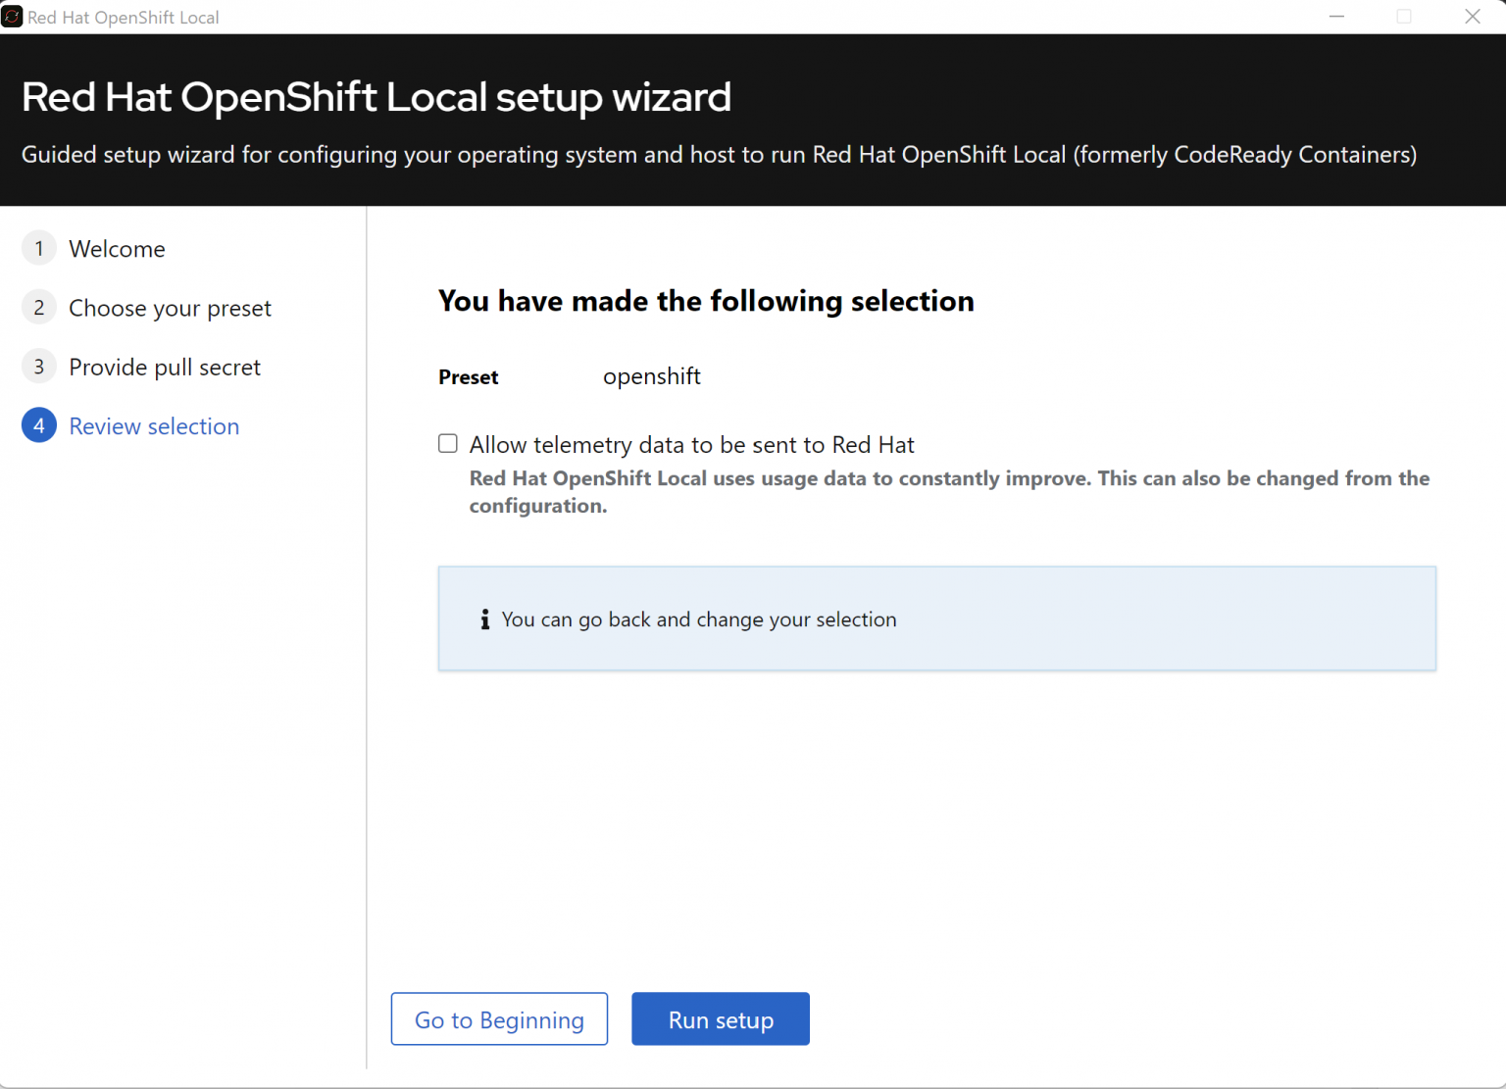Viewport: 1506px width, 1089px height.
Task: Click the blue information banner message
Action: pos(698,619)
